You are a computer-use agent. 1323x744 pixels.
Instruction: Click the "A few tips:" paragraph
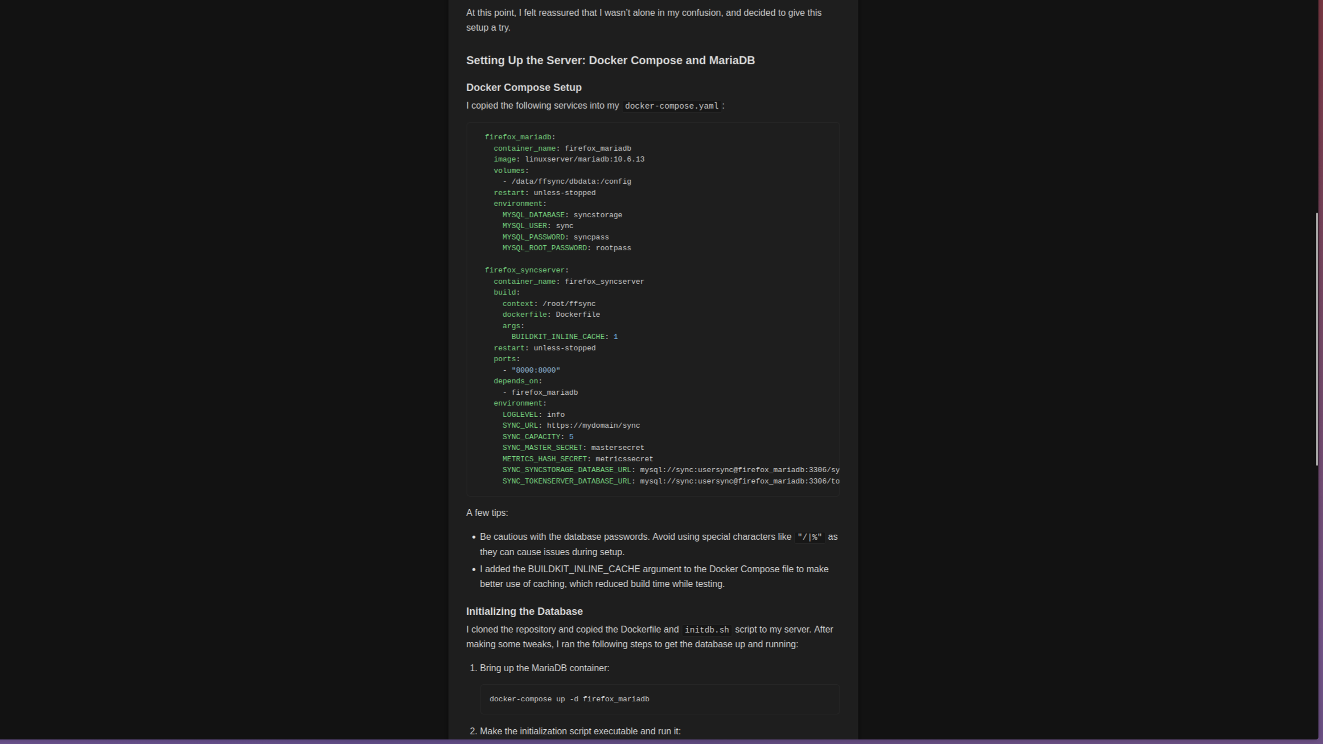pyautogui.click(x=487, y=513)
